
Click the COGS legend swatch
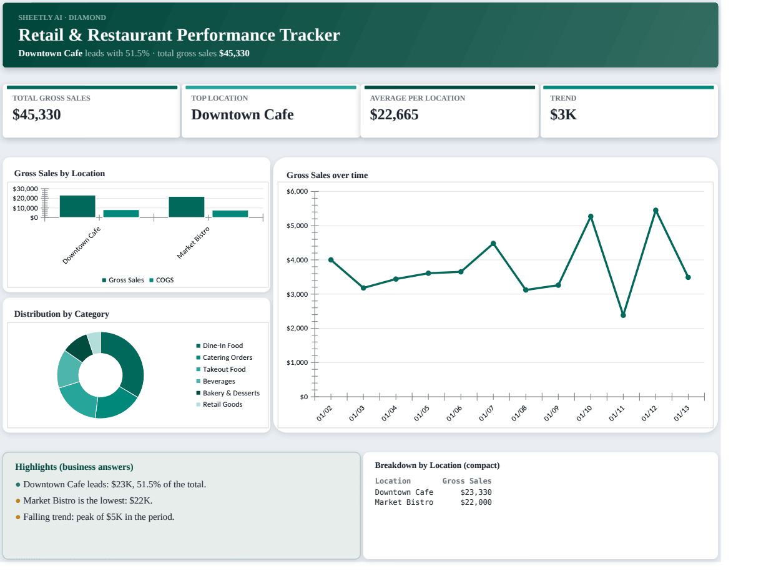pyautogui.click(x=152, y=281)
